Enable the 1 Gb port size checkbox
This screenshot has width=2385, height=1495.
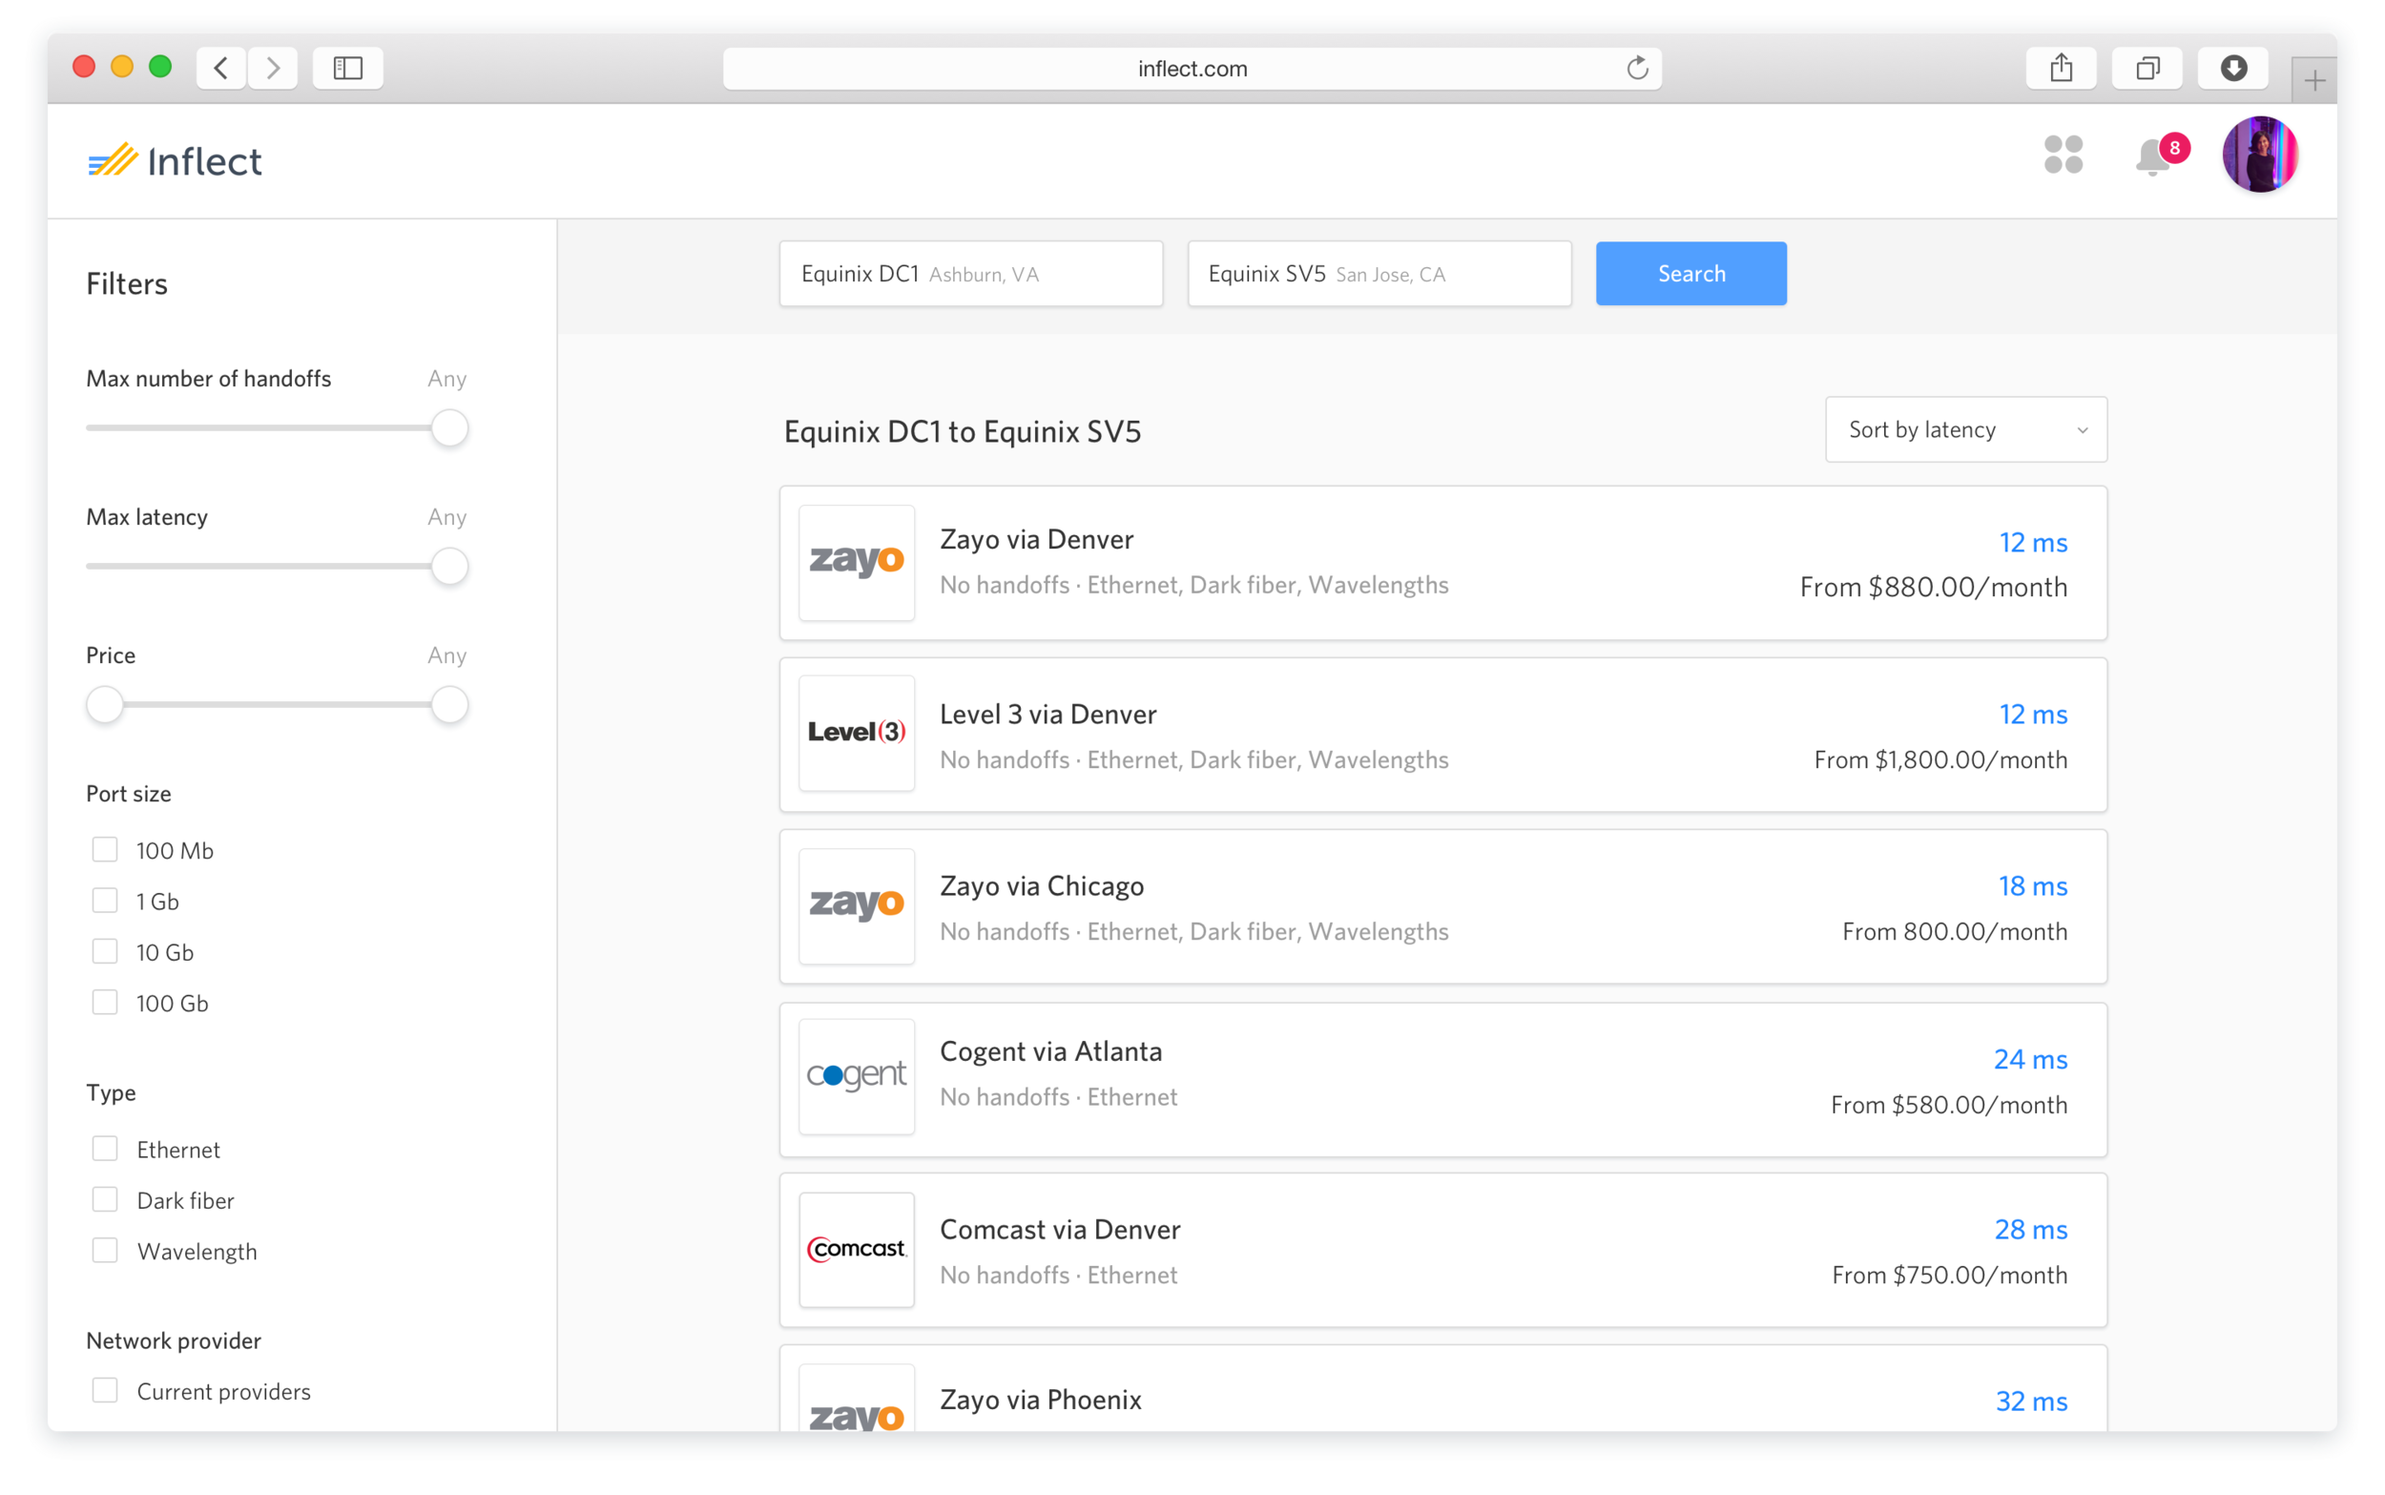pos(105,901)
